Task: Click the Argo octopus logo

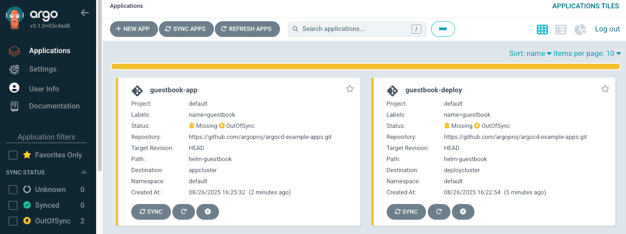Action: [14, 18]
